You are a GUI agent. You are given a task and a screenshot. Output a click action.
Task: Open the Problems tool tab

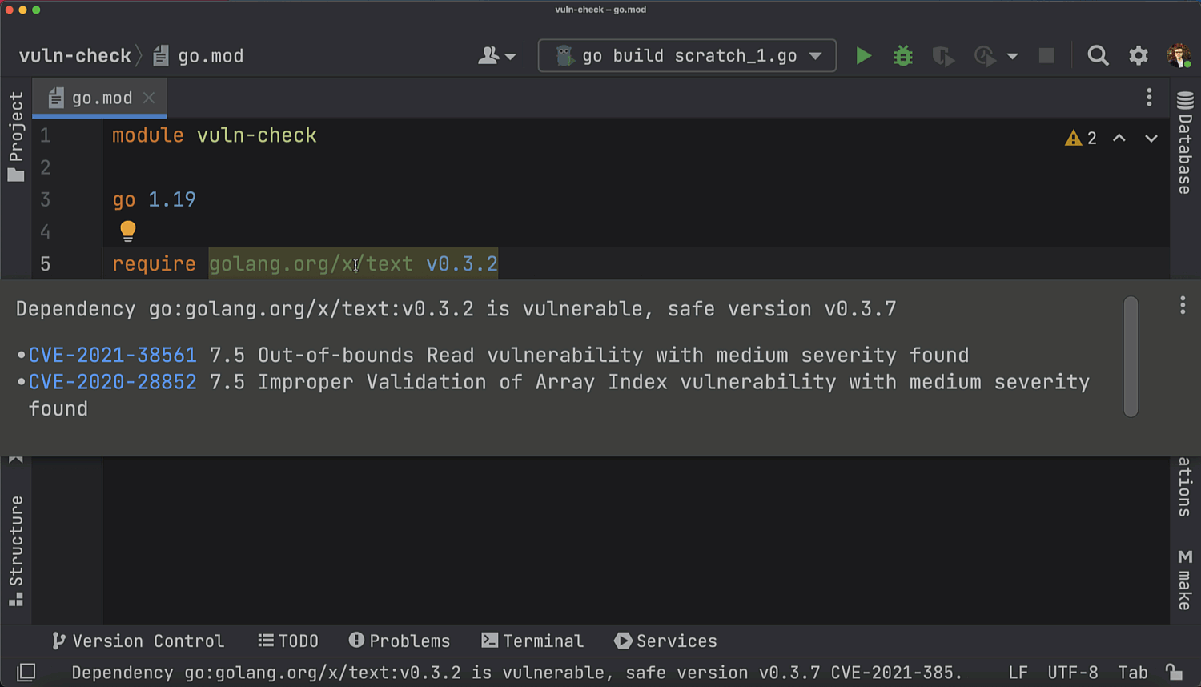point(400,641)
